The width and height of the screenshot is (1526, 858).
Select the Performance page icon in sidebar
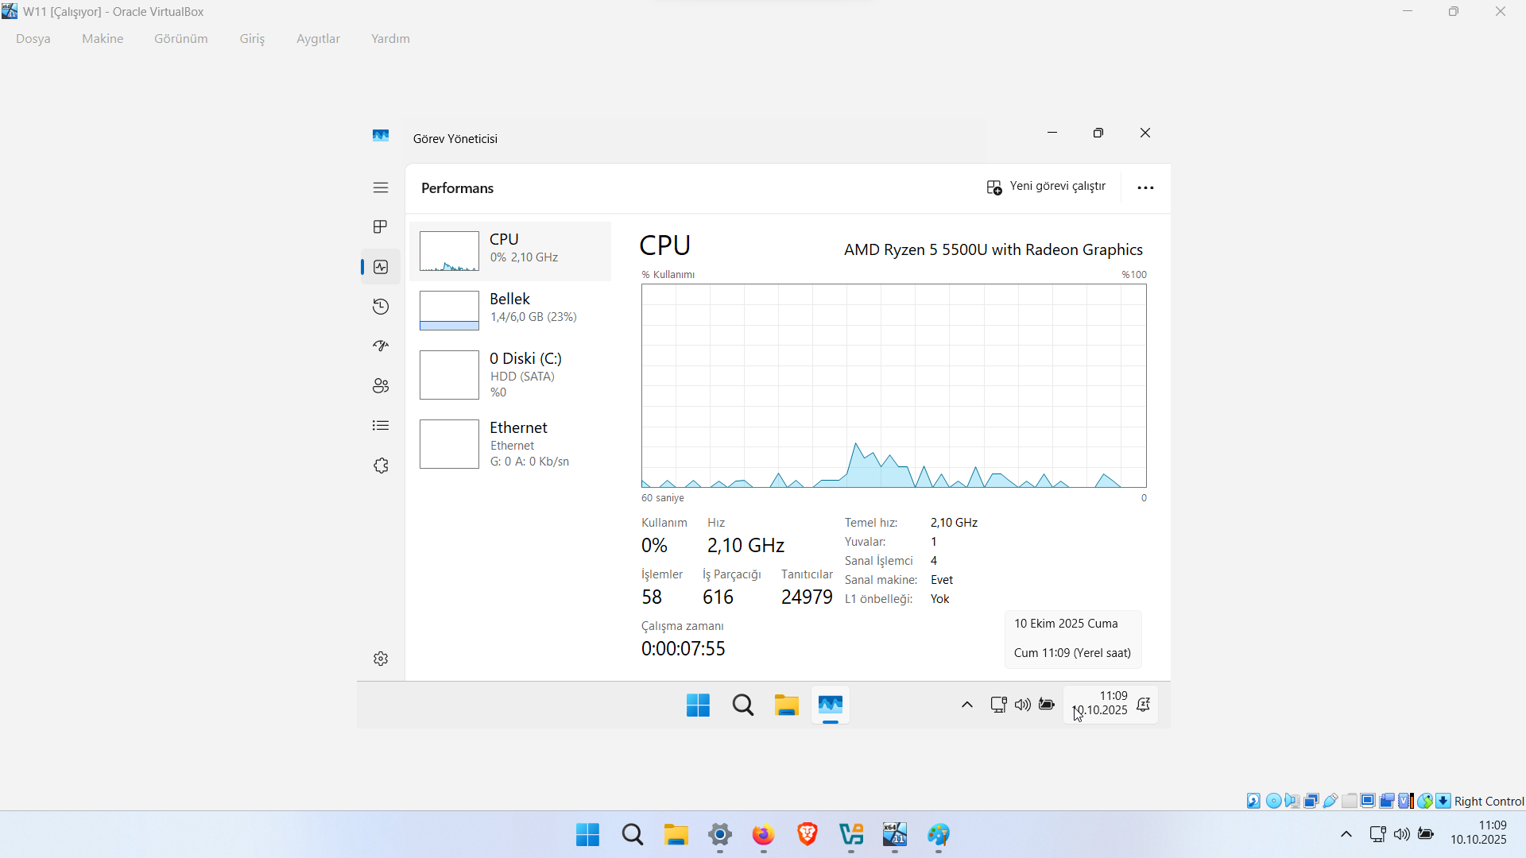click(x=381, y=267)
